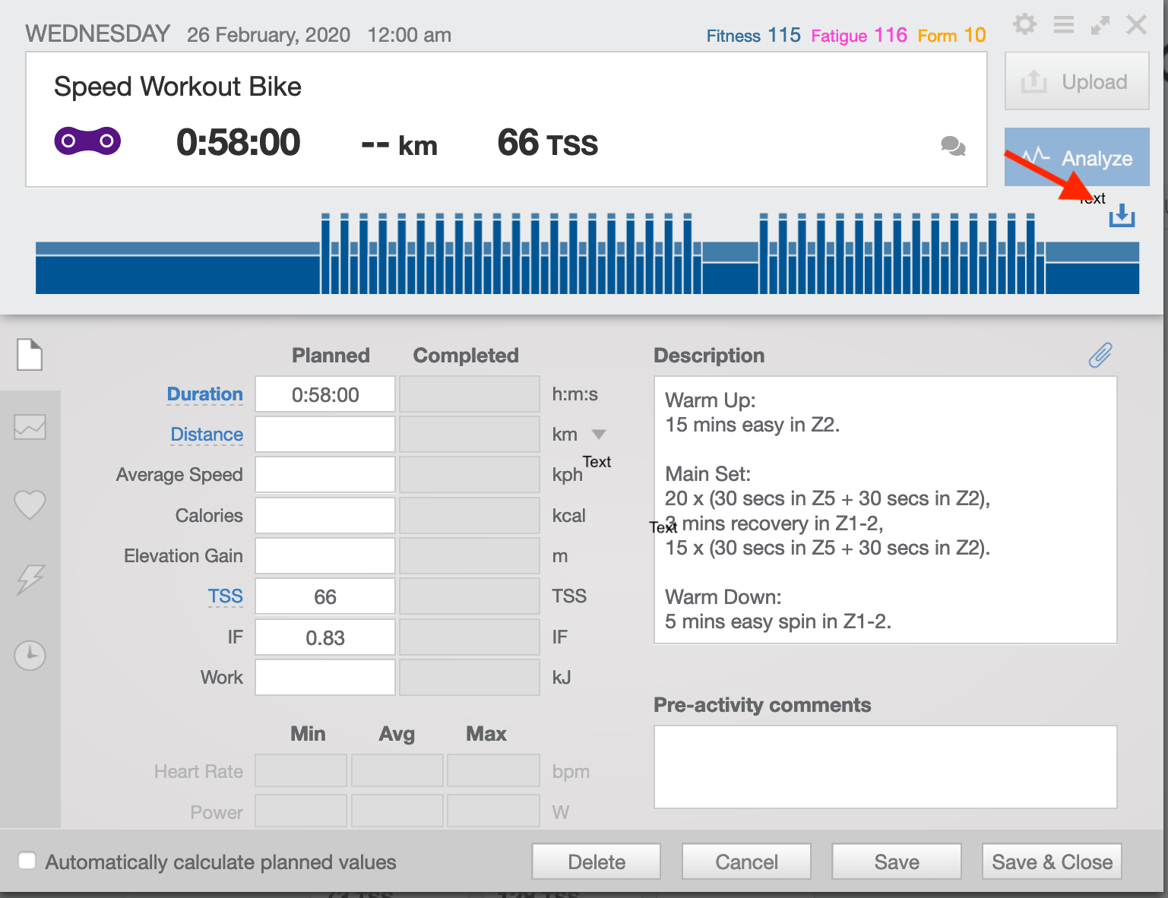Open workout comments via speech bubble icon
1168x898 pixels.
pyautogui.click(x=953, y=147)
